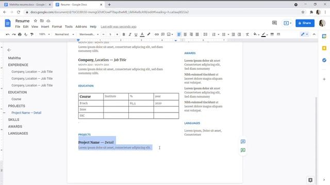Open the Explore button at bottom right
The height and width of the screenshot is (185, 330).
tap(310, 180)
